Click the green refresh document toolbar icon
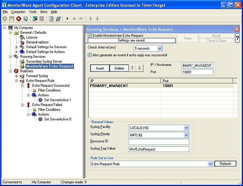The height and width of the screenshot is (186, 243). [x=51, y=19]
